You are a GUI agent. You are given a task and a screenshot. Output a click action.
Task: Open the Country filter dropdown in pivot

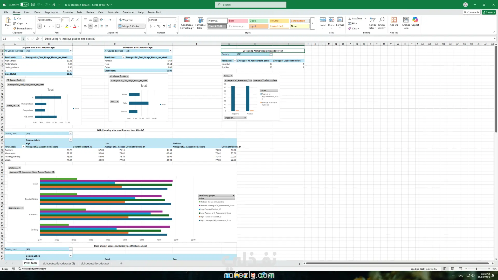click(x=271, y=54)
